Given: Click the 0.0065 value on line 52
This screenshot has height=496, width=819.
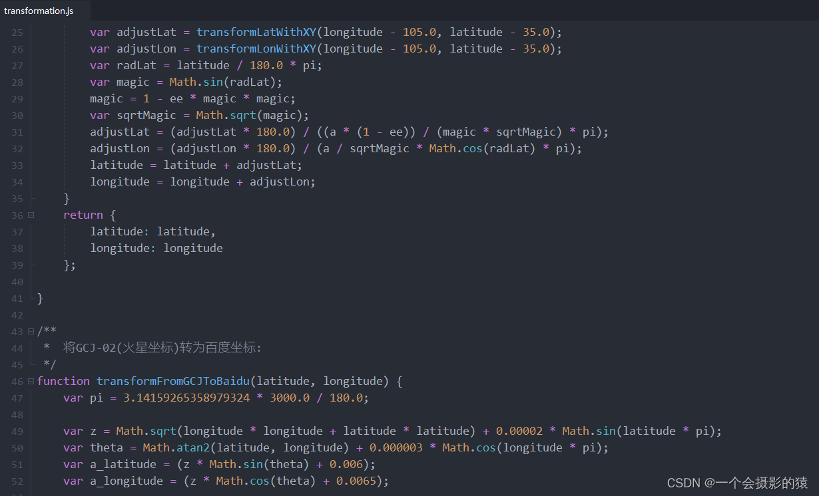Looking at the screenshot, I should coord(356,481).
